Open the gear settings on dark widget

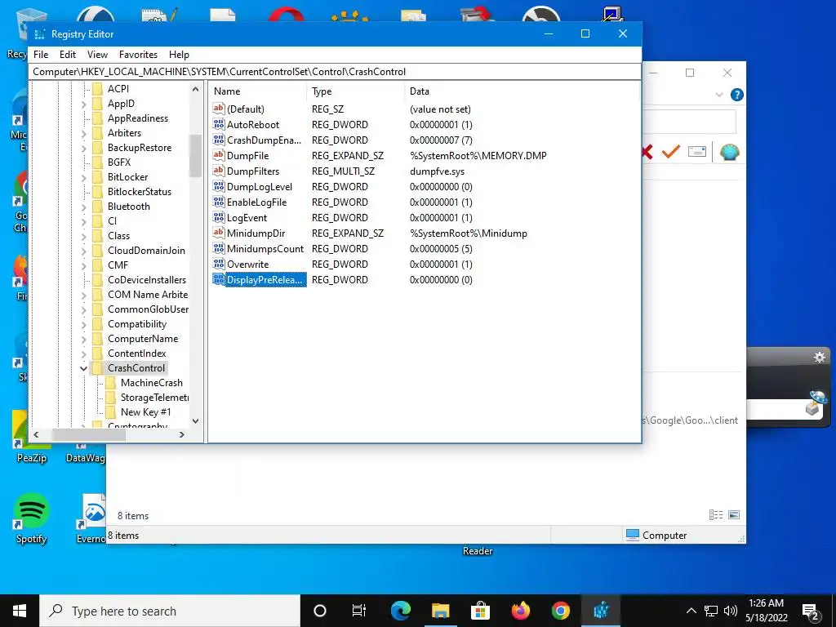[x=820, y=358]
